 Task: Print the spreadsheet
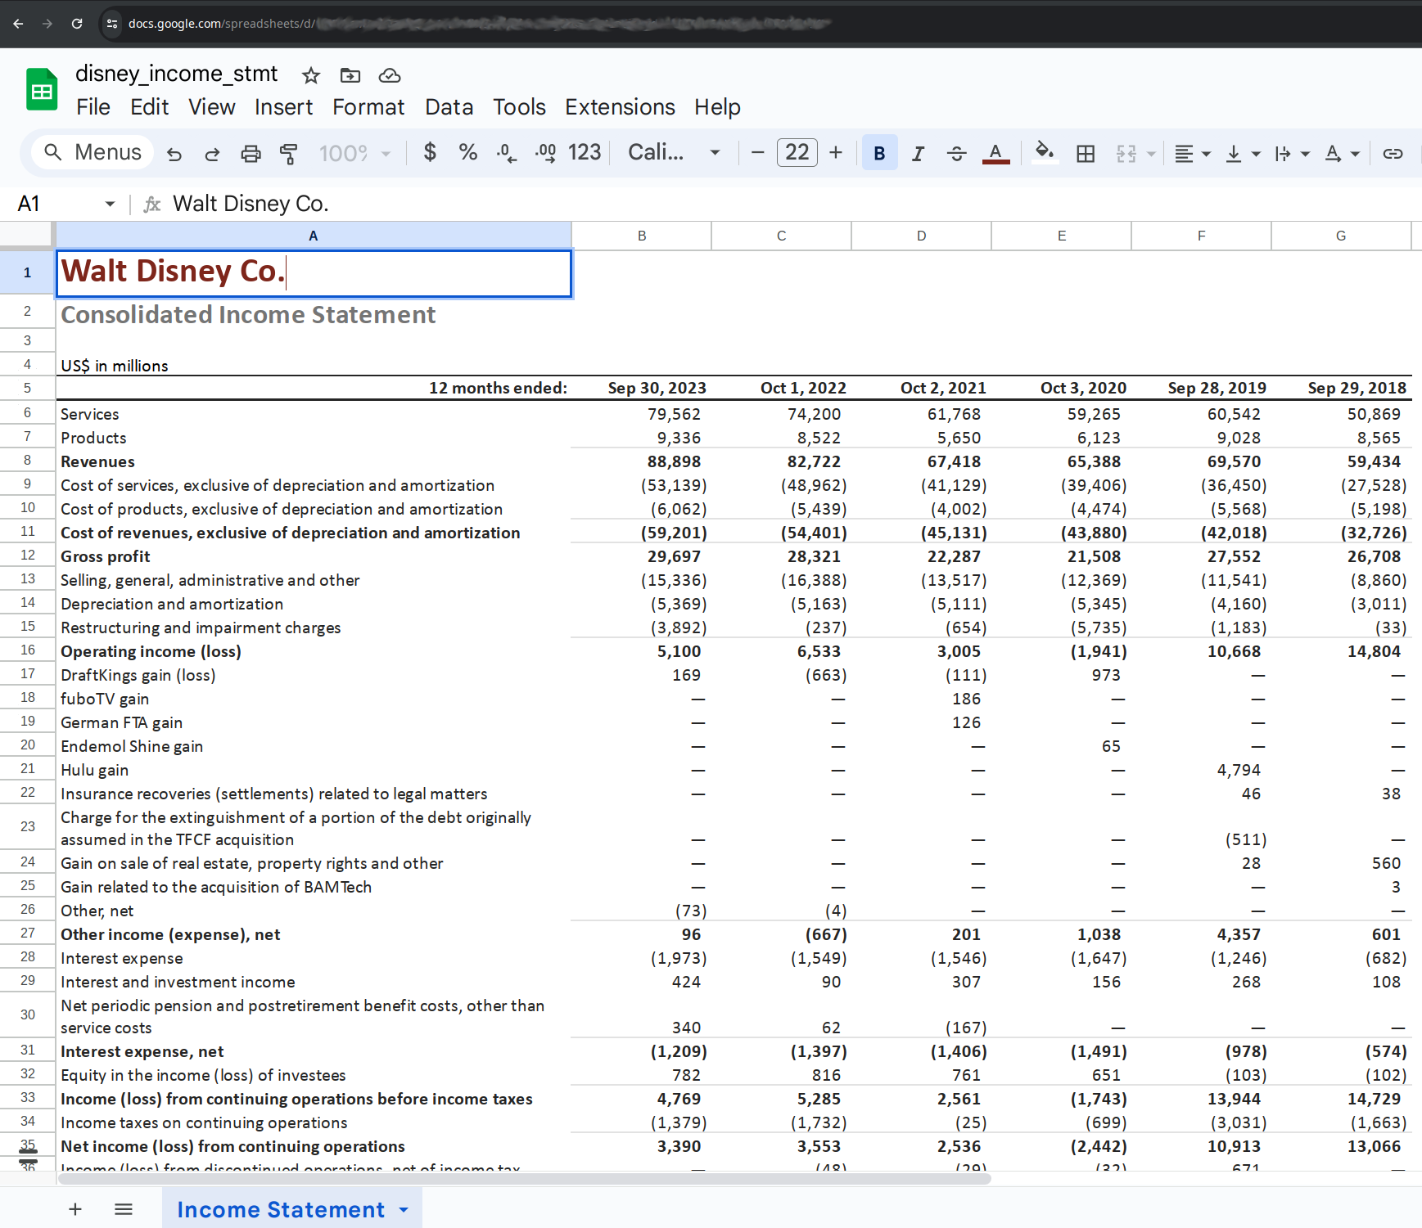(x=251, y=153)
